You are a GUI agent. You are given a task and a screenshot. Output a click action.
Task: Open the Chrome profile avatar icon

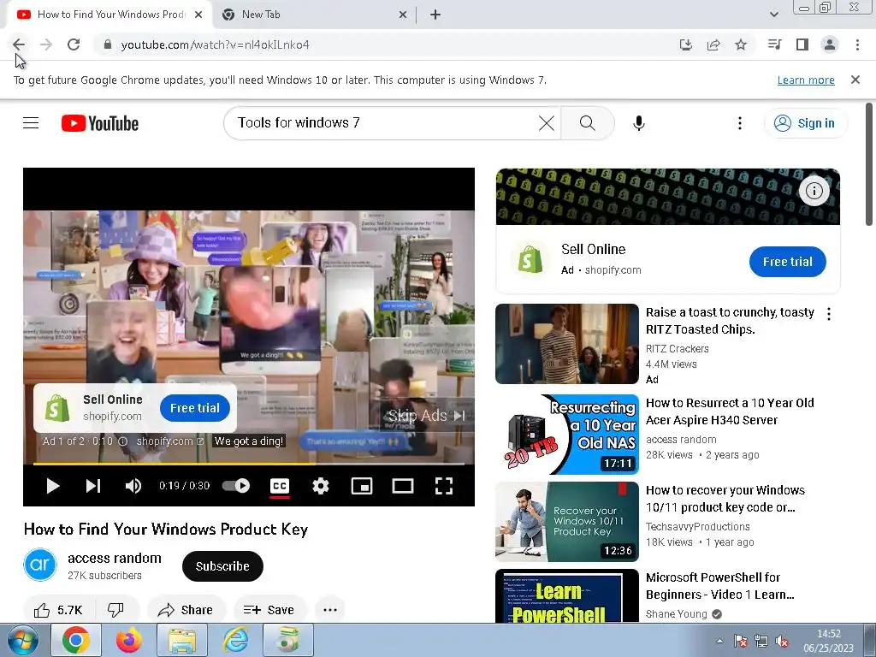tap(830, 44)
